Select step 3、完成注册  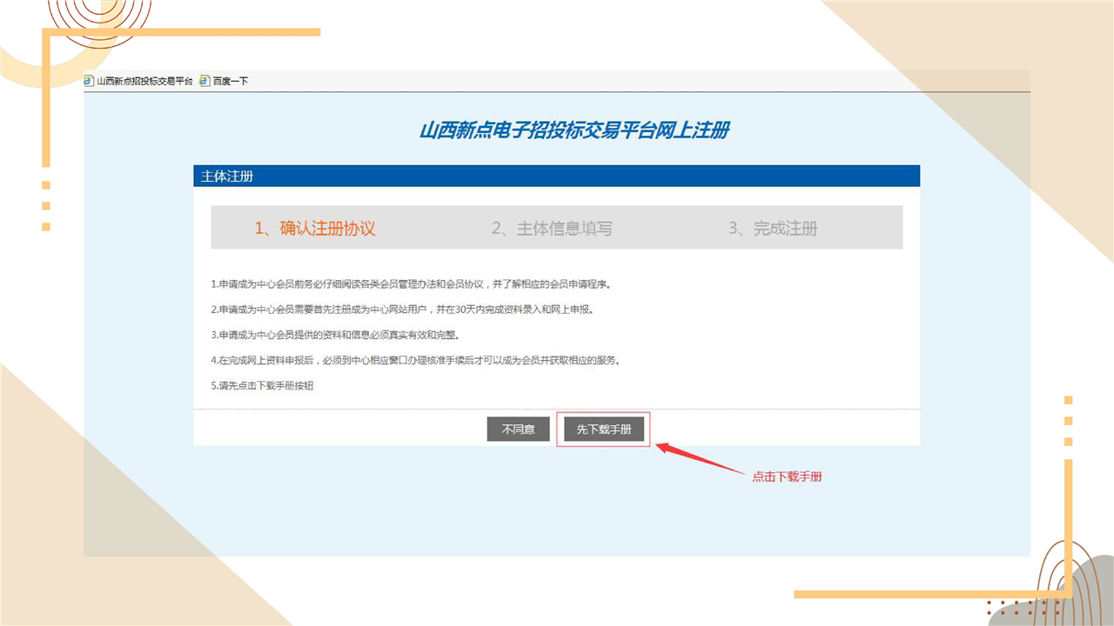(773, 229)
